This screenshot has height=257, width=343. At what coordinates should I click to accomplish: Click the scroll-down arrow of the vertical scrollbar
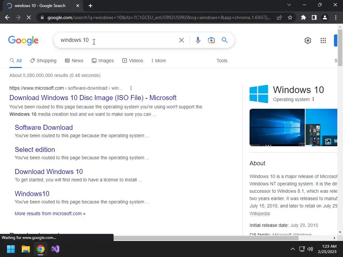pos(340,232)
